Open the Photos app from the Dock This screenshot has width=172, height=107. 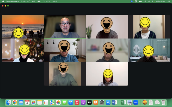[x=58, y=102]
